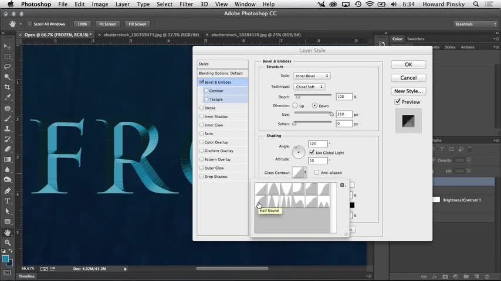This screenshot has width=501, height=281.
Task: Click the Size input field showing 250
Action: click(x=344, y=114)
